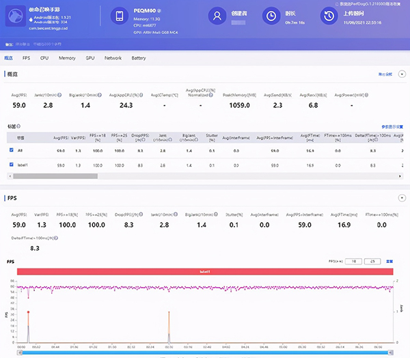Switch to the CPU tab
The width and height of the screenshot is (410, 358).
pyautogui.click(x=44, y=58)
